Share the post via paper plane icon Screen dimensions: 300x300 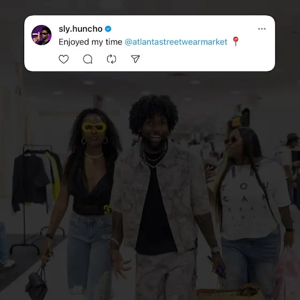[135, 59]
